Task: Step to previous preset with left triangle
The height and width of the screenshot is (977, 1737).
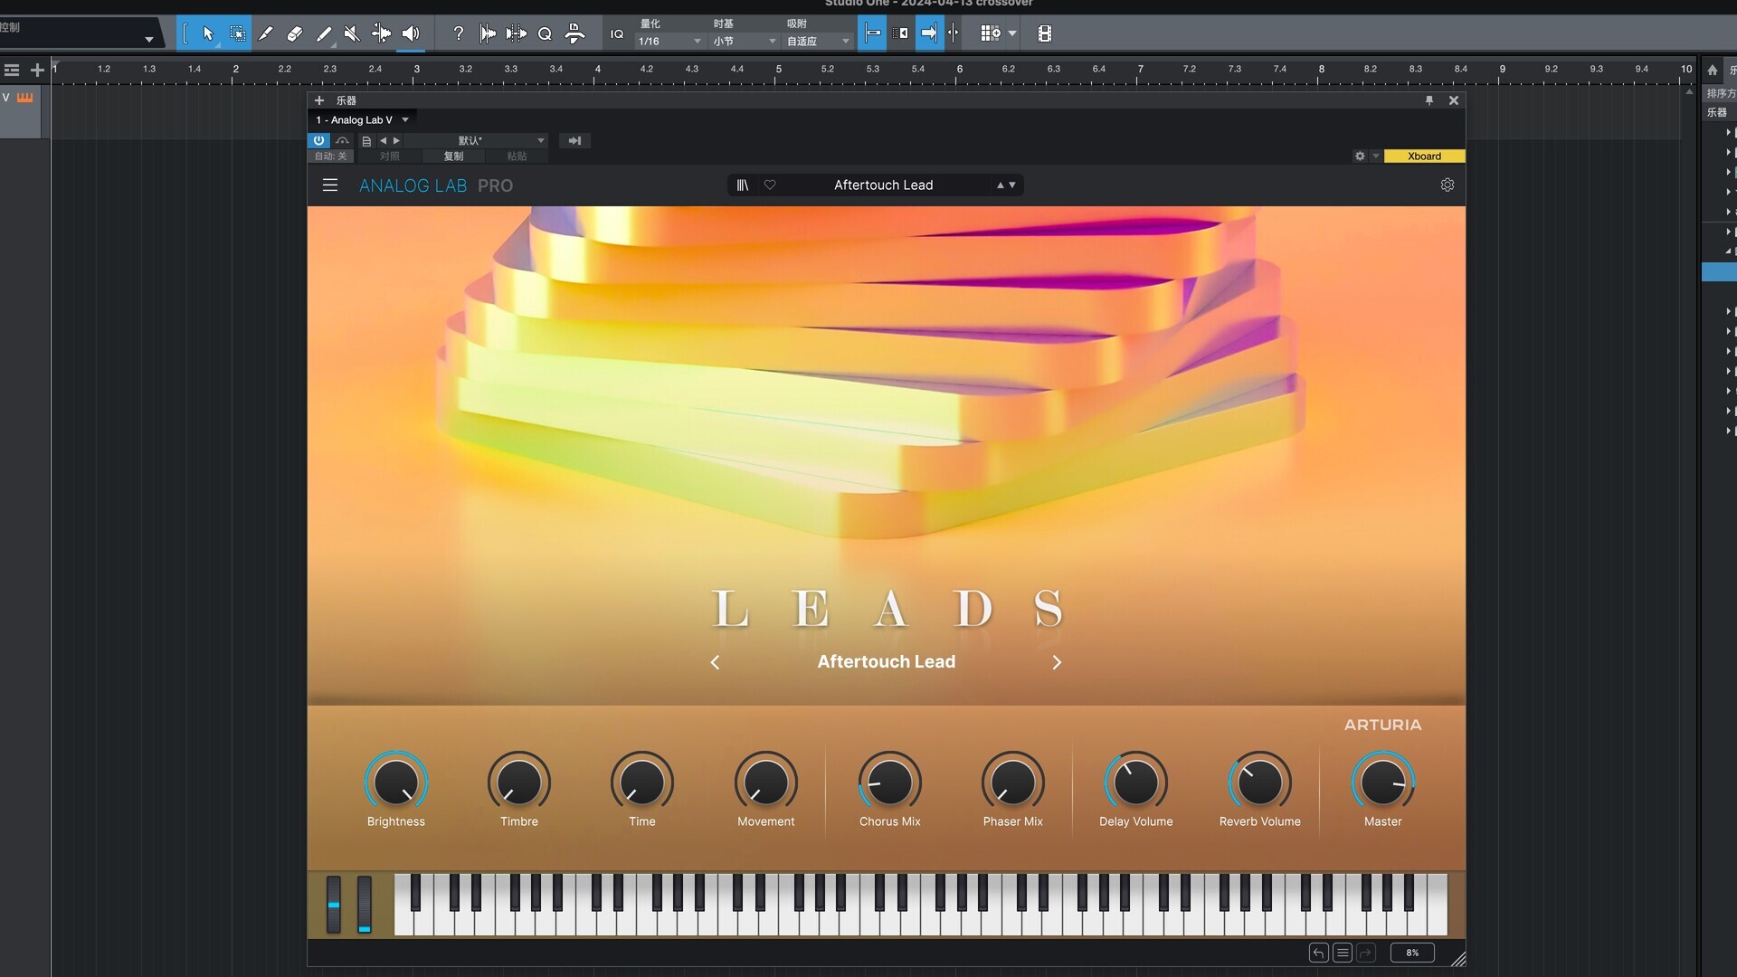Action: (x=383, y=140)
